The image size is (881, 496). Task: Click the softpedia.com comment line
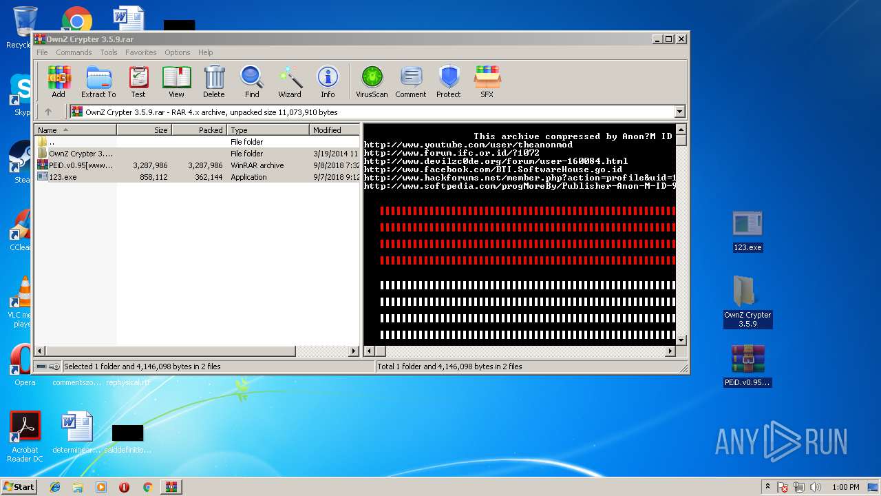point(520,186)
